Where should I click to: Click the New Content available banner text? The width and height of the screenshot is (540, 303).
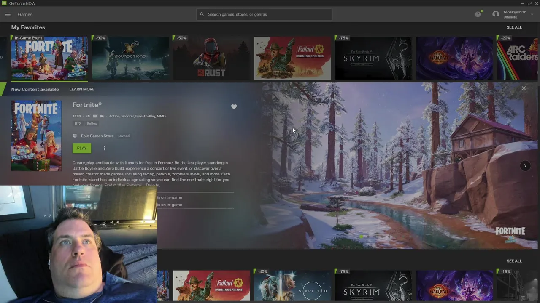pos(35,89)
